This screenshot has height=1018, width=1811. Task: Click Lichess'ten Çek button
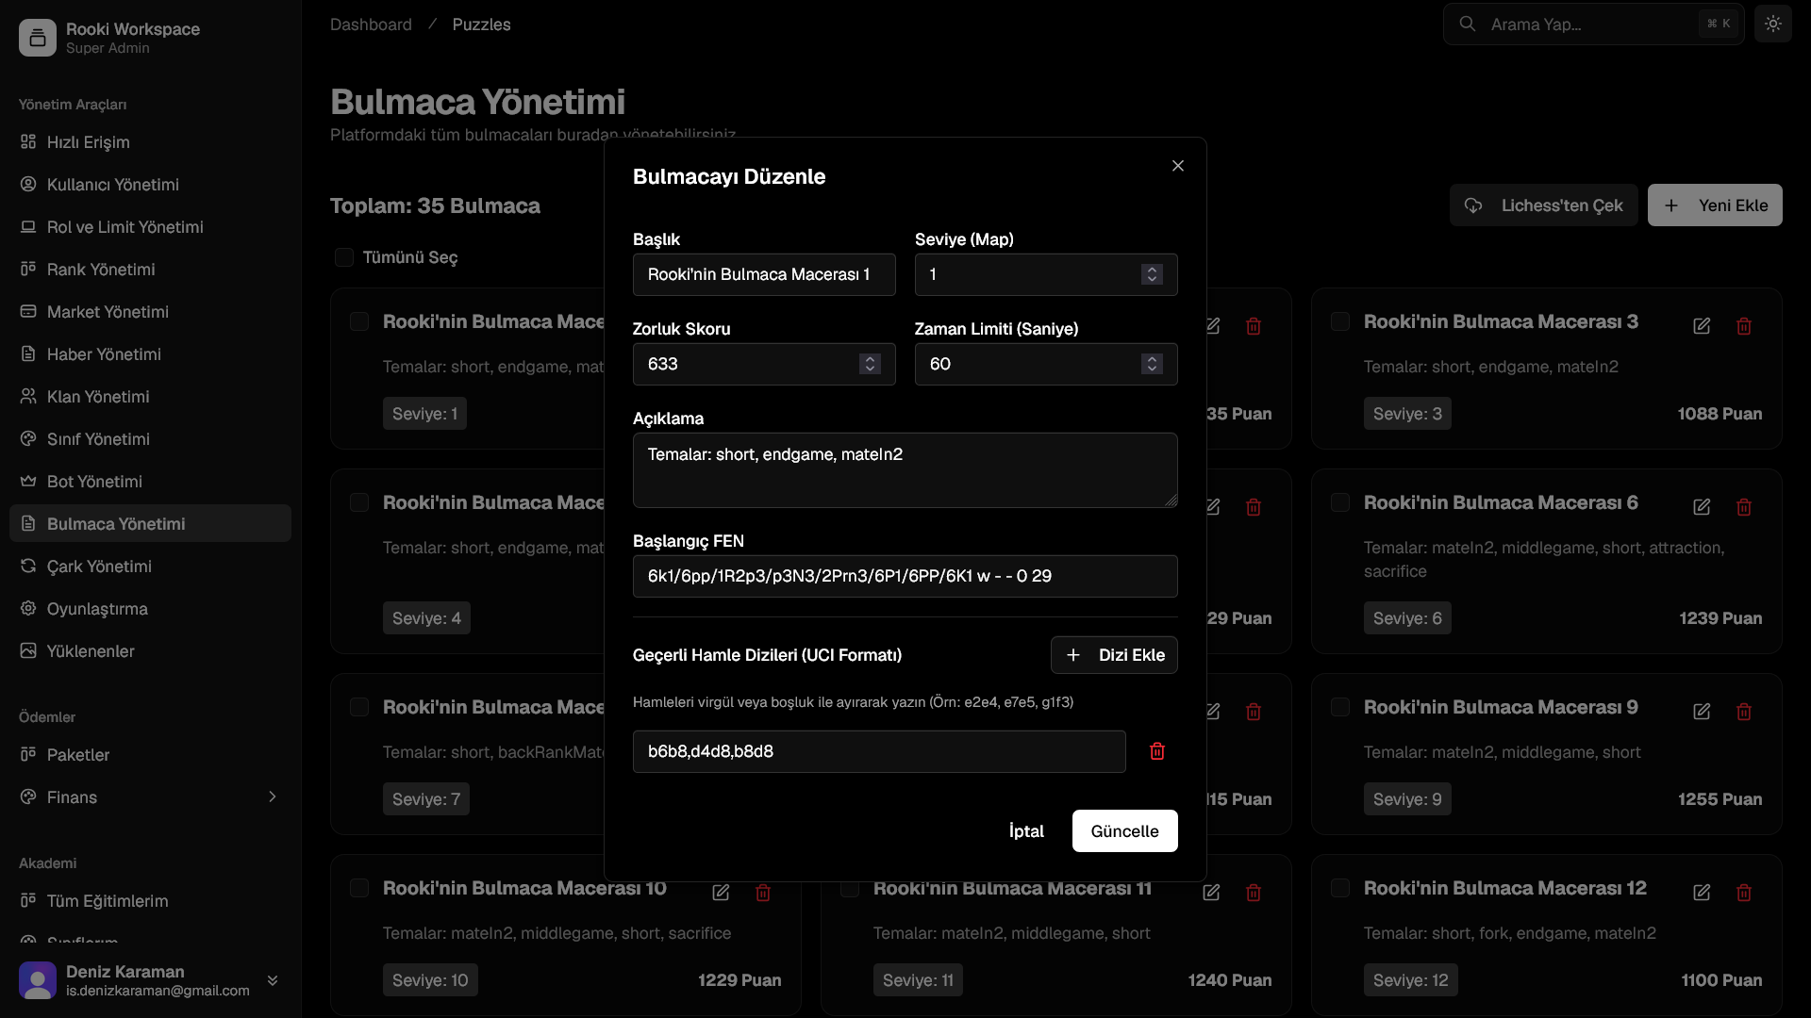pos(1544,205)
